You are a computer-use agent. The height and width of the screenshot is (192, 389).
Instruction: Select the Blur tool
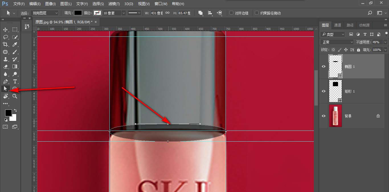5,74
